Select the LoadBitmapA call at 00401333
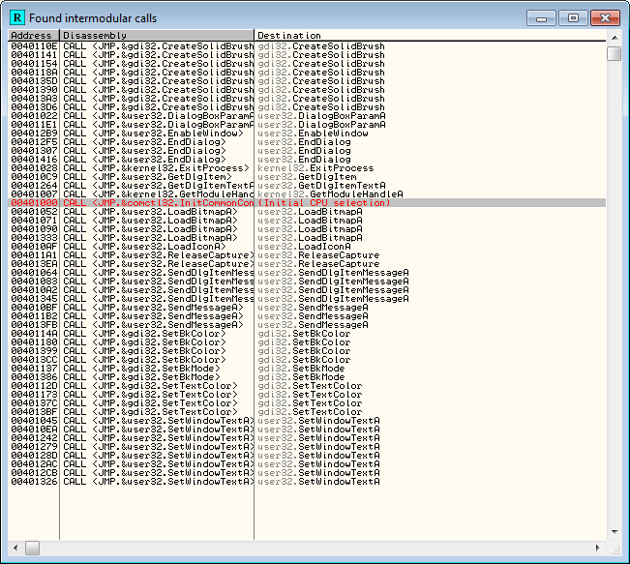 click(307, 238)
